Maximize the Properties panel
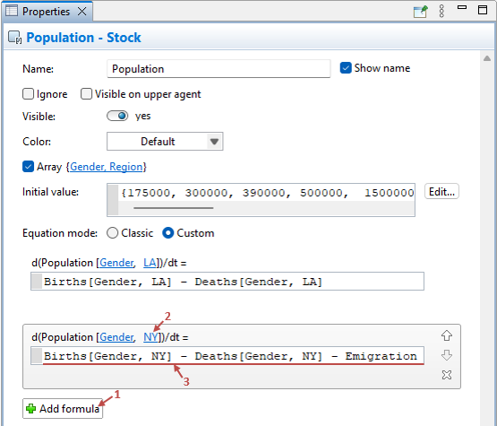 pyautogui.click(x=483, y=10)
